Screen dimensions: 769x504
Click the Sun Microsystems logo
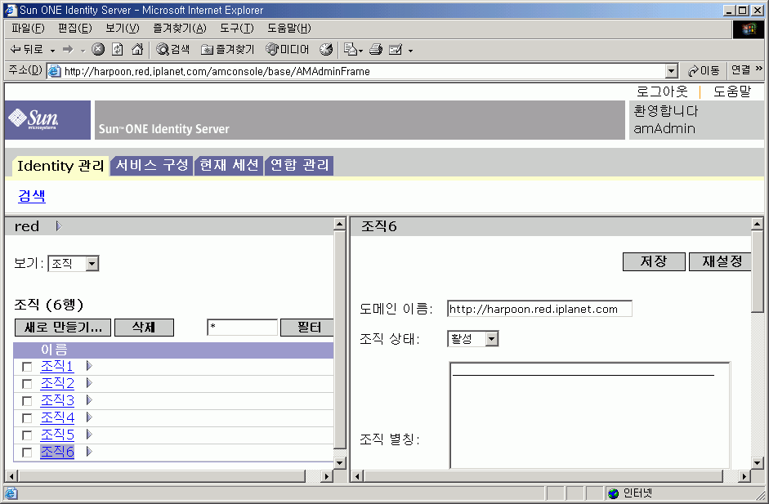coord(47,120)
